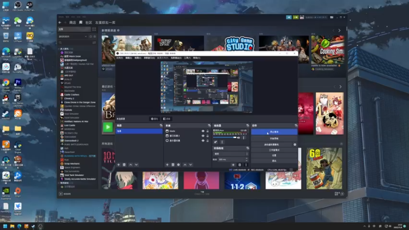Switch to Steam 商店 tab

[73, 22]
